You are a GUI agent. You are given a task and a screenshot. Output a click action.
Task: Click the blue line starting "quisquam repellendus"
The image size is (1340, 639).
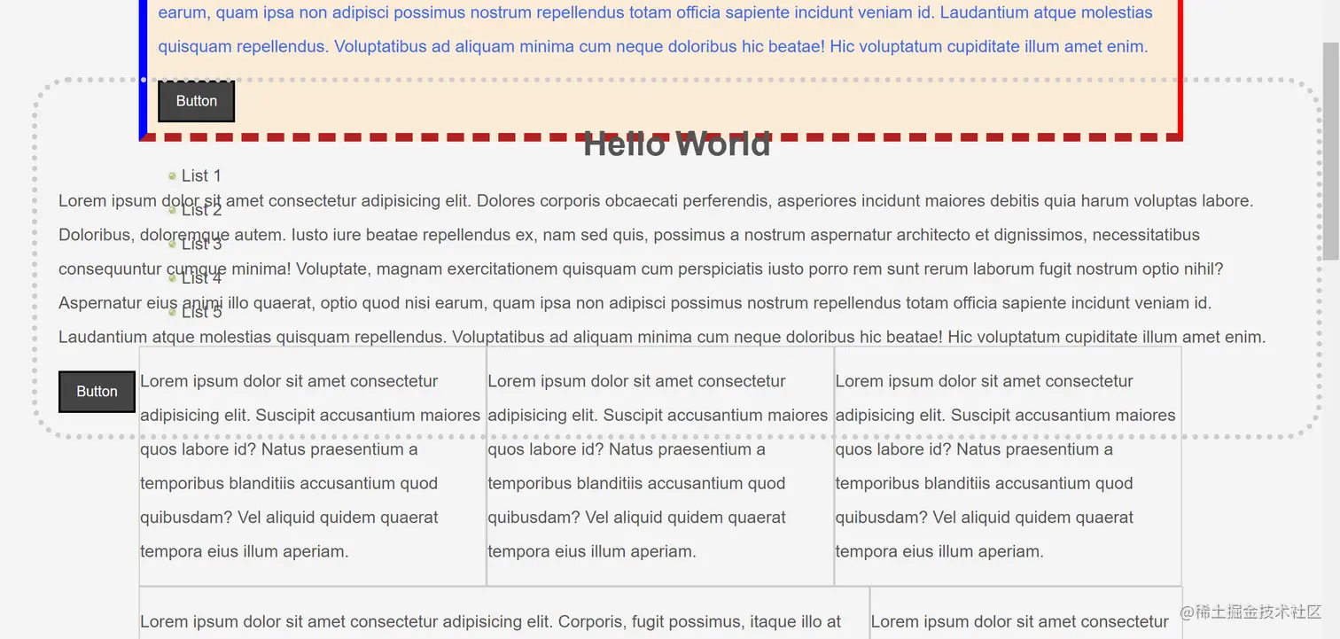pos(652,46)
